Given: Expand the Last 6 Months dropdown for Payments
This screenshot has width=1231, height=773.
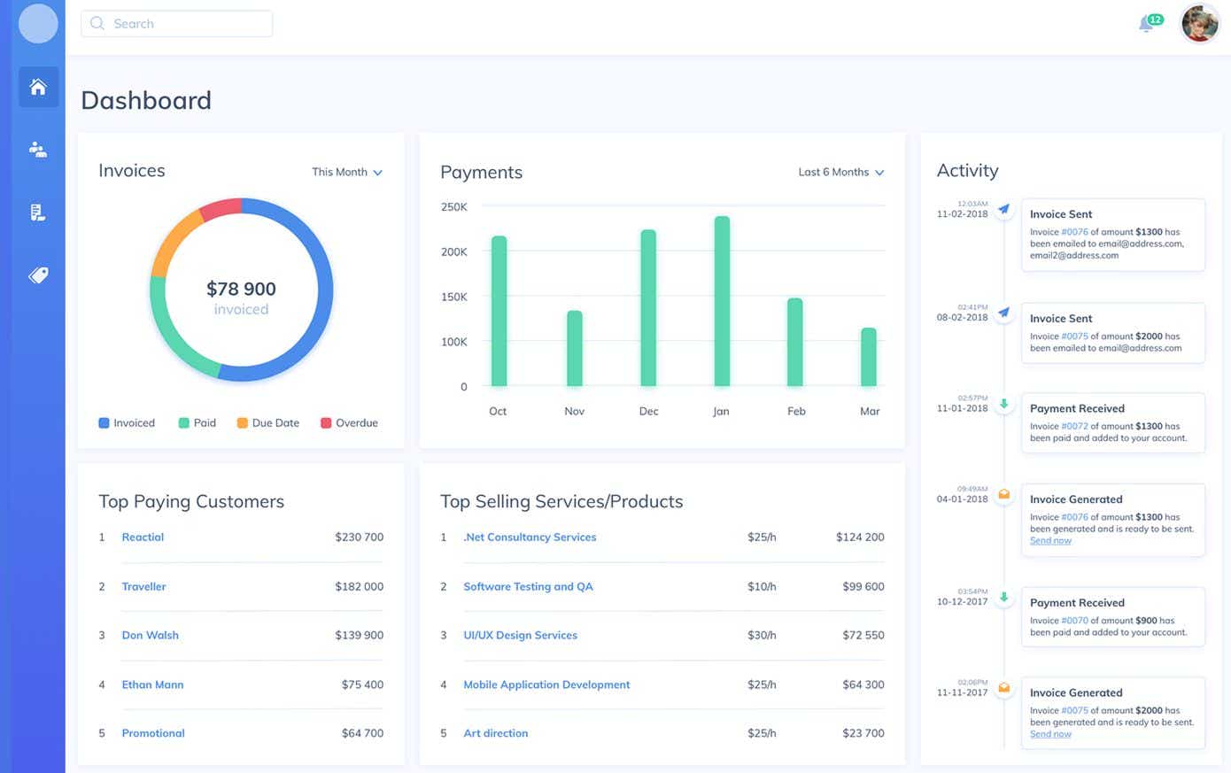Looking at the screenshot, I should click(841, 172).
